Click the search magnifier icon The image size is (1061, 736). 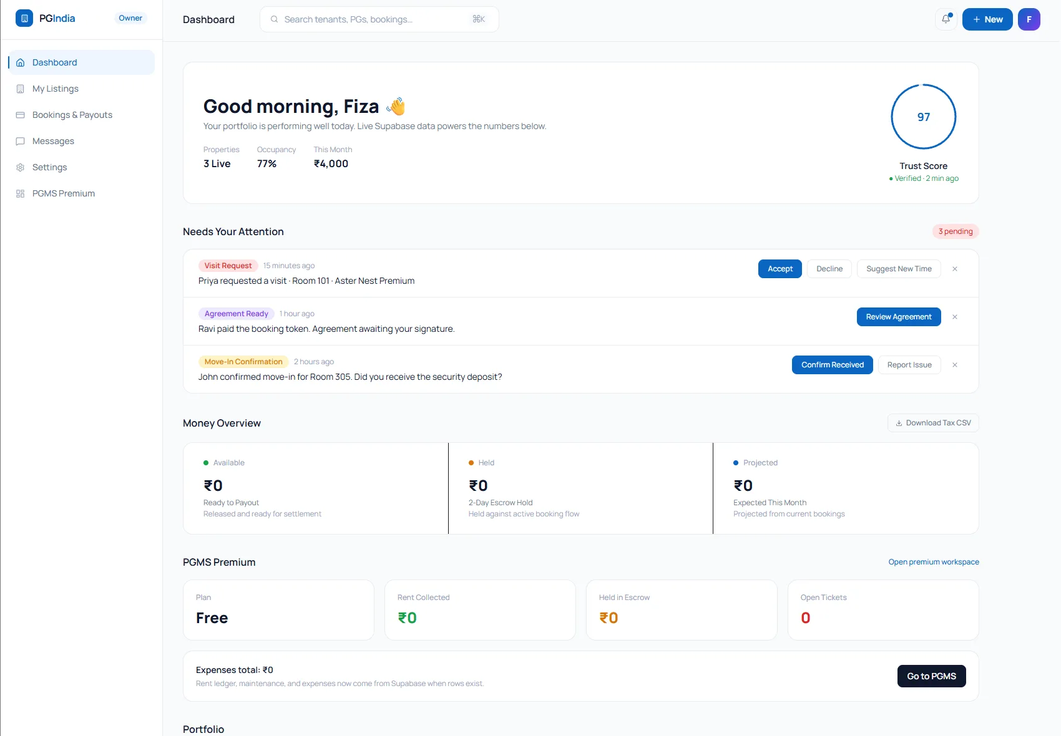click(274, 19)
